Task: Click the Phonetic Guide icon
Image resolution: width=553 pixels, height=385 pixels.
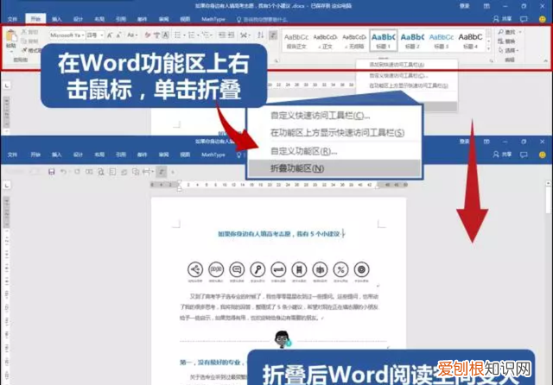Action: tap(156, 35)
